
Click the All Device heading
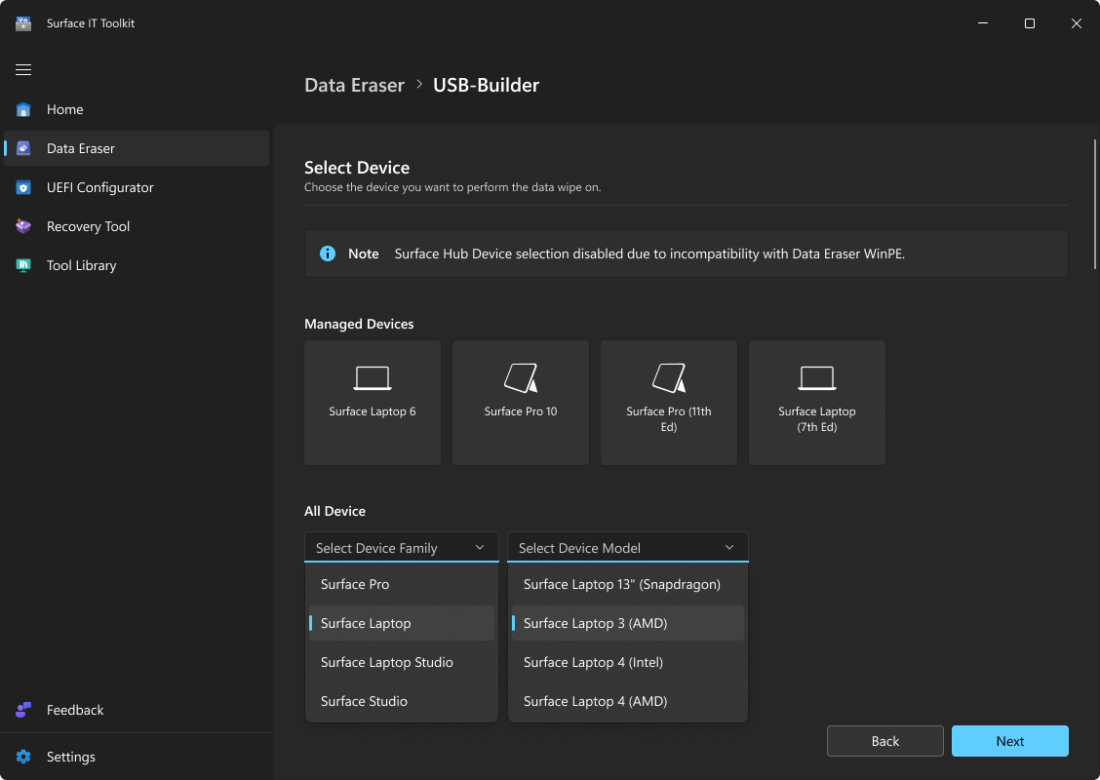point(334,511)
